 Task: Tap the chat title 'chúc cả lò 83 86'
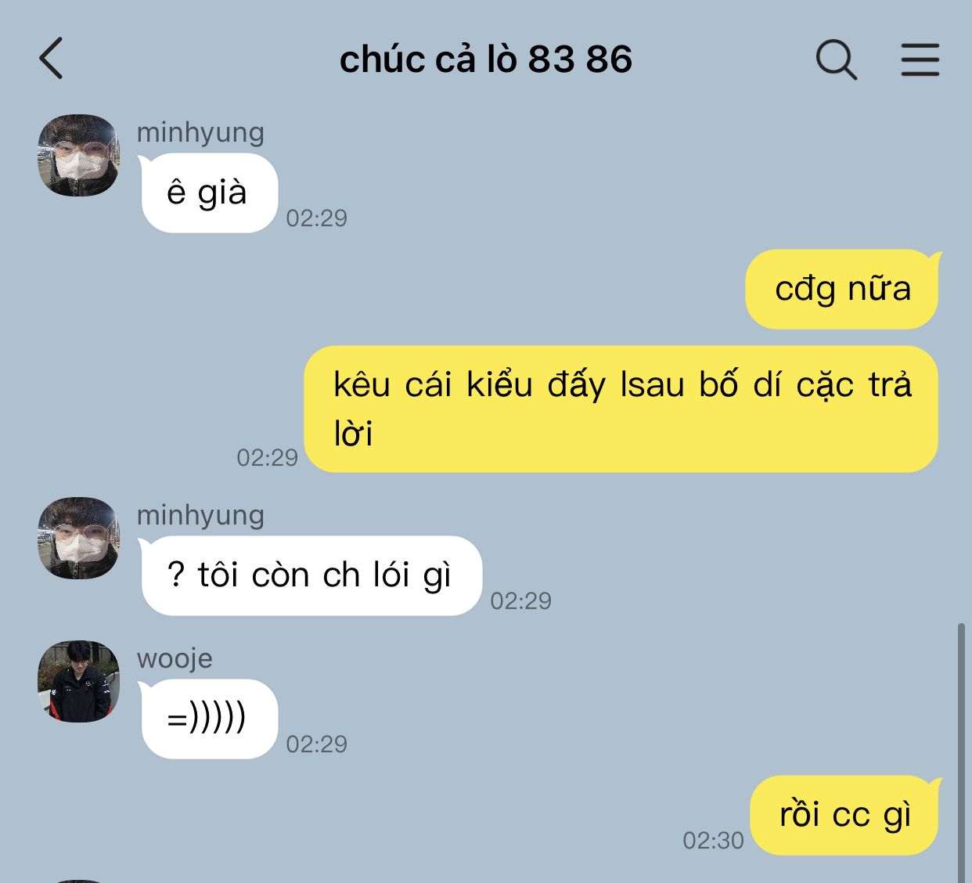click(485, 59)
